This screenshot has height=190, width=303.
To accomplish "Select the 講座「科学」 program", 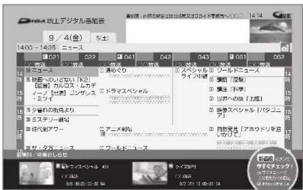I will pos(247,89).
